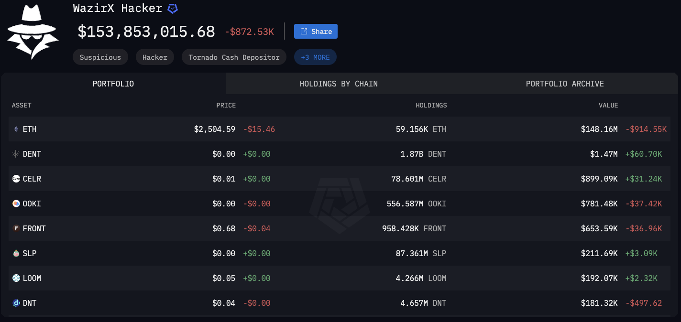This screenshot has width=681, height=322.
Task: Click the verified badge beside WazirX Hacker
Action: tap(172, 9)
